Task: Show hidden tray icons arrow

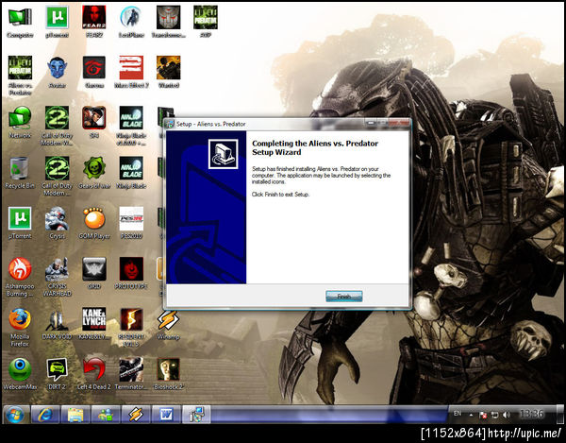Action: pos(471,415)
